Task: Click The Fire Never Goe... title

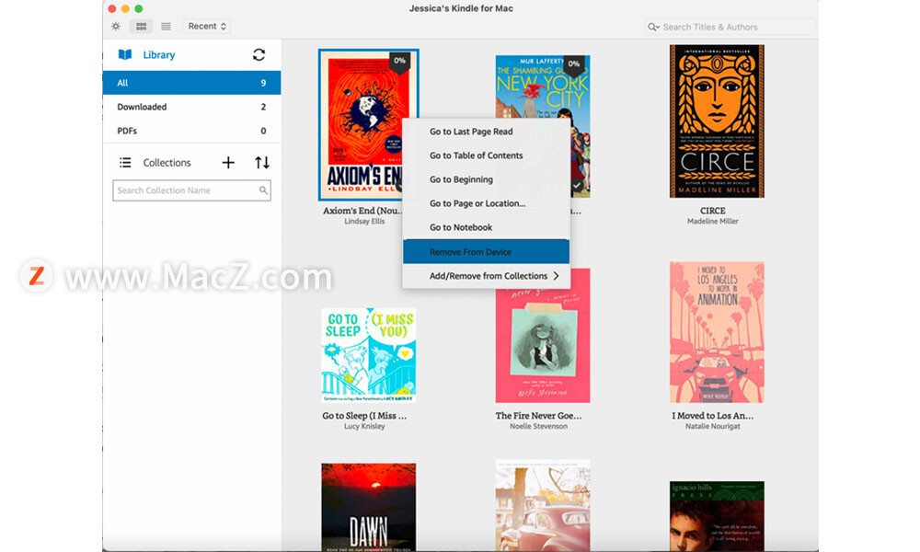Action: (538, 416)
